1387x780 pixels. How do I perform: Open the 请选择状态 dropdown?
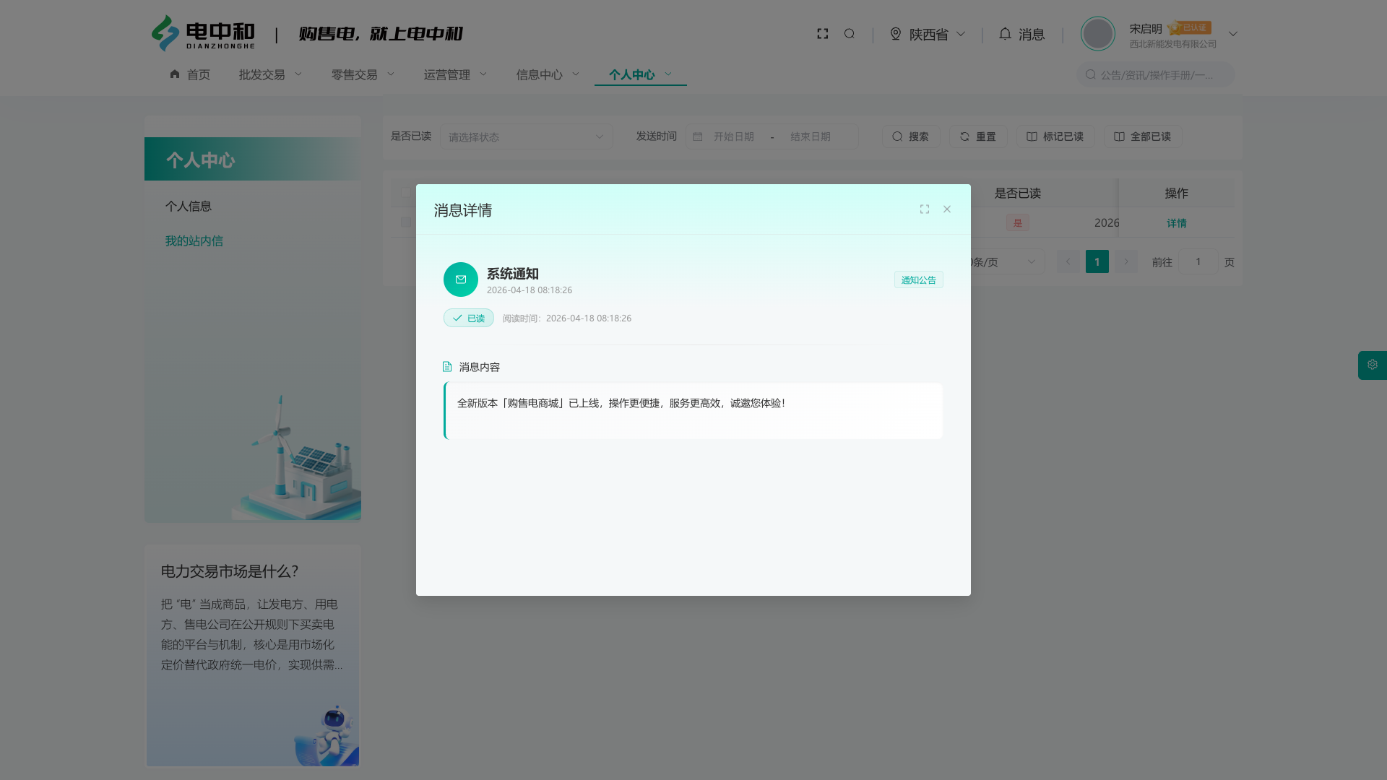coord(527,136)
